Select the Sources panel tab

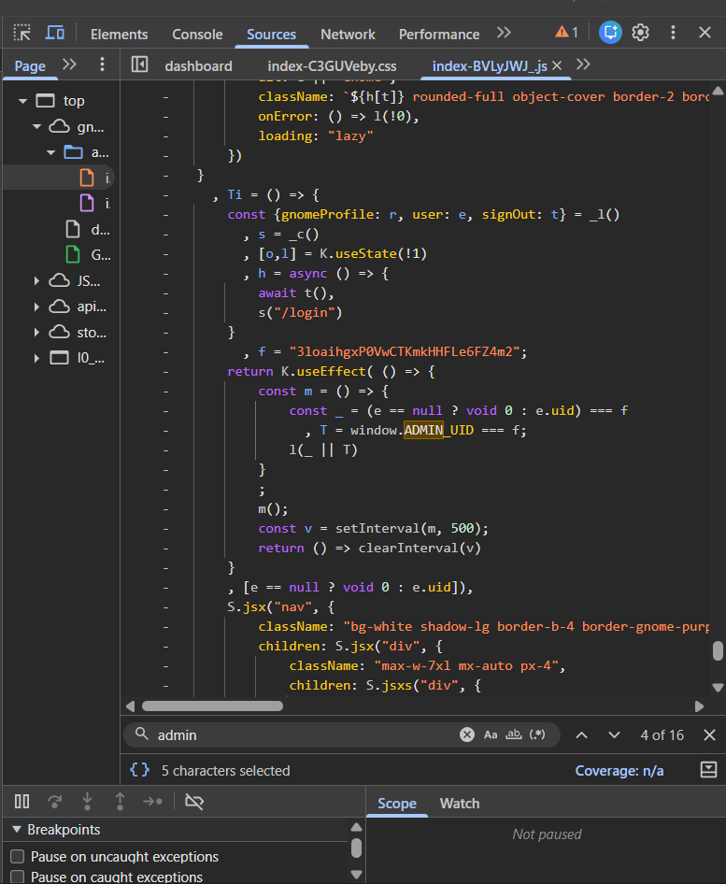click(x=271, y=35)
